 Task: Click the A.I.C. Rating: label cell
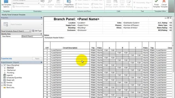point(163,23)
